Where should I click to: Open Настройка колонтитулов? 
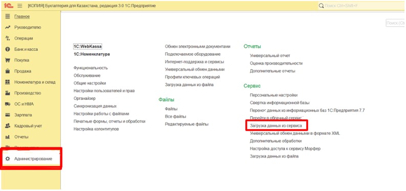coord(96,129)
